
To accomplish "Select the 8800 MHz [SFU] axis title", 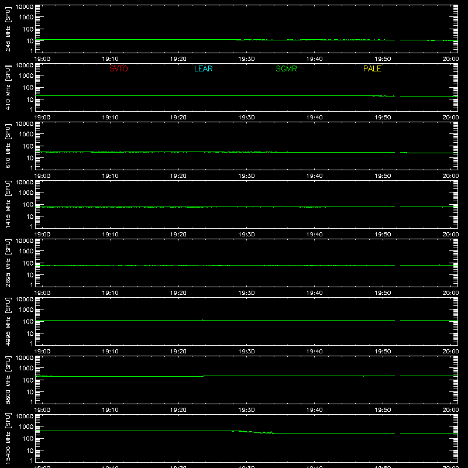I will [8, 380].
